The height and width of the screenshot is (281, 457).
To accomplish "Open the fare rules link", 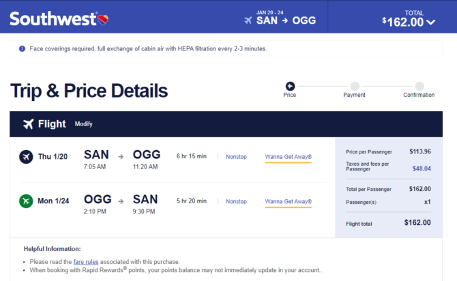I will (x=86, y=262).
